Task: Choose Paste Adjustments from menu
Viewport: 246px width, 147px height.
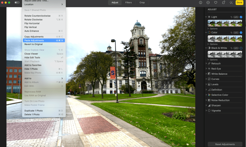Action: (x=44, y=40)
